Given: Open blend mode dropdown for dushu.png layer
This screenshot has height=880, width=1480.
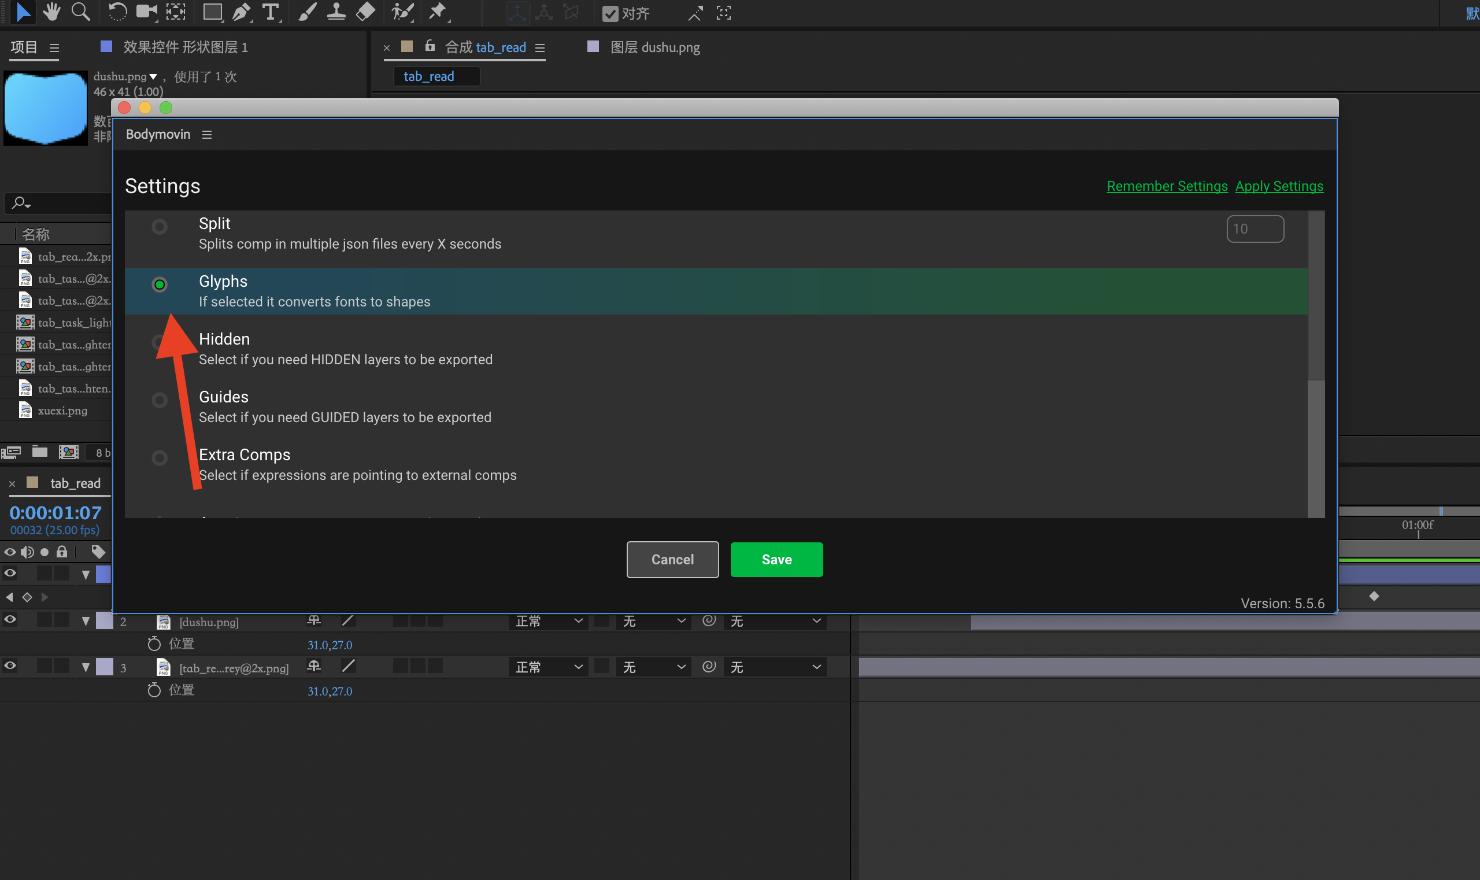Looking at the screenshot, I should coord(548,621).
